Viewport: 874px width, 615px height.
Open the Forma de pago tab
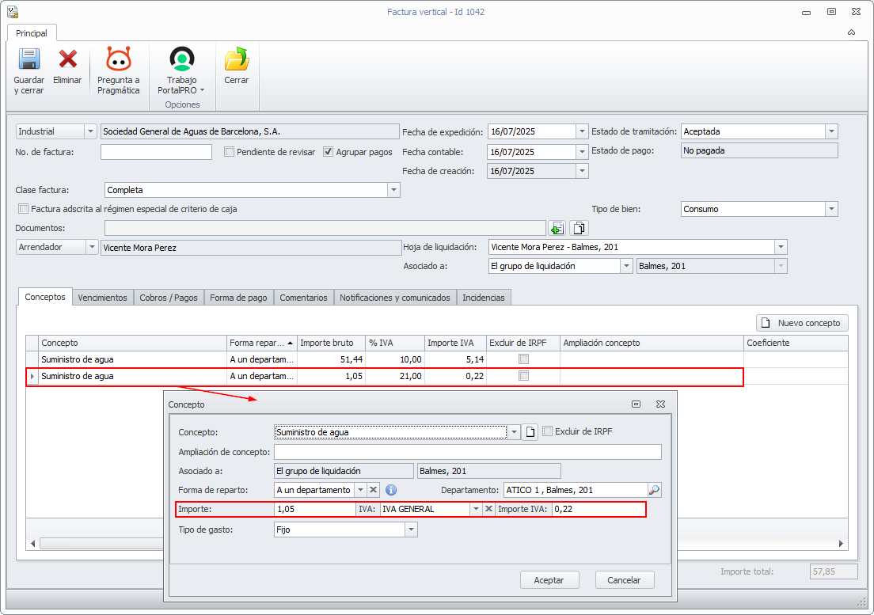pyautogui.click(x=238, y=298)
